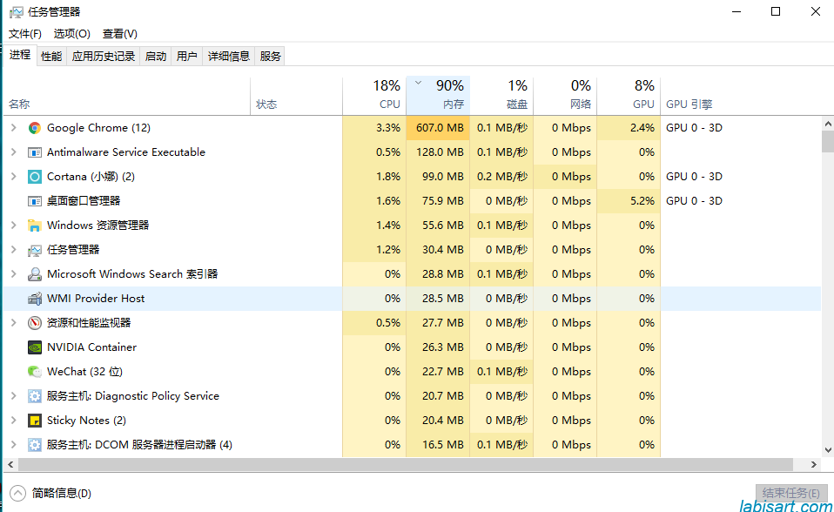Image resolution: width=834 pixels, height=512 pixels.
Task: Click the 607.0 MB memory cell
Action: (438, 128)
